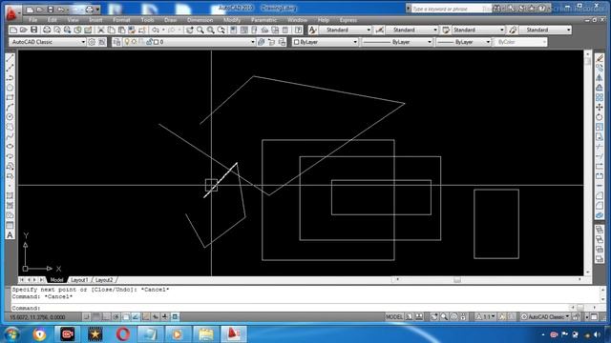Image resolution: width=611 pixels, height=343 pixels.
Task: Select the Polyline draw tool
Action: point(10,78)
